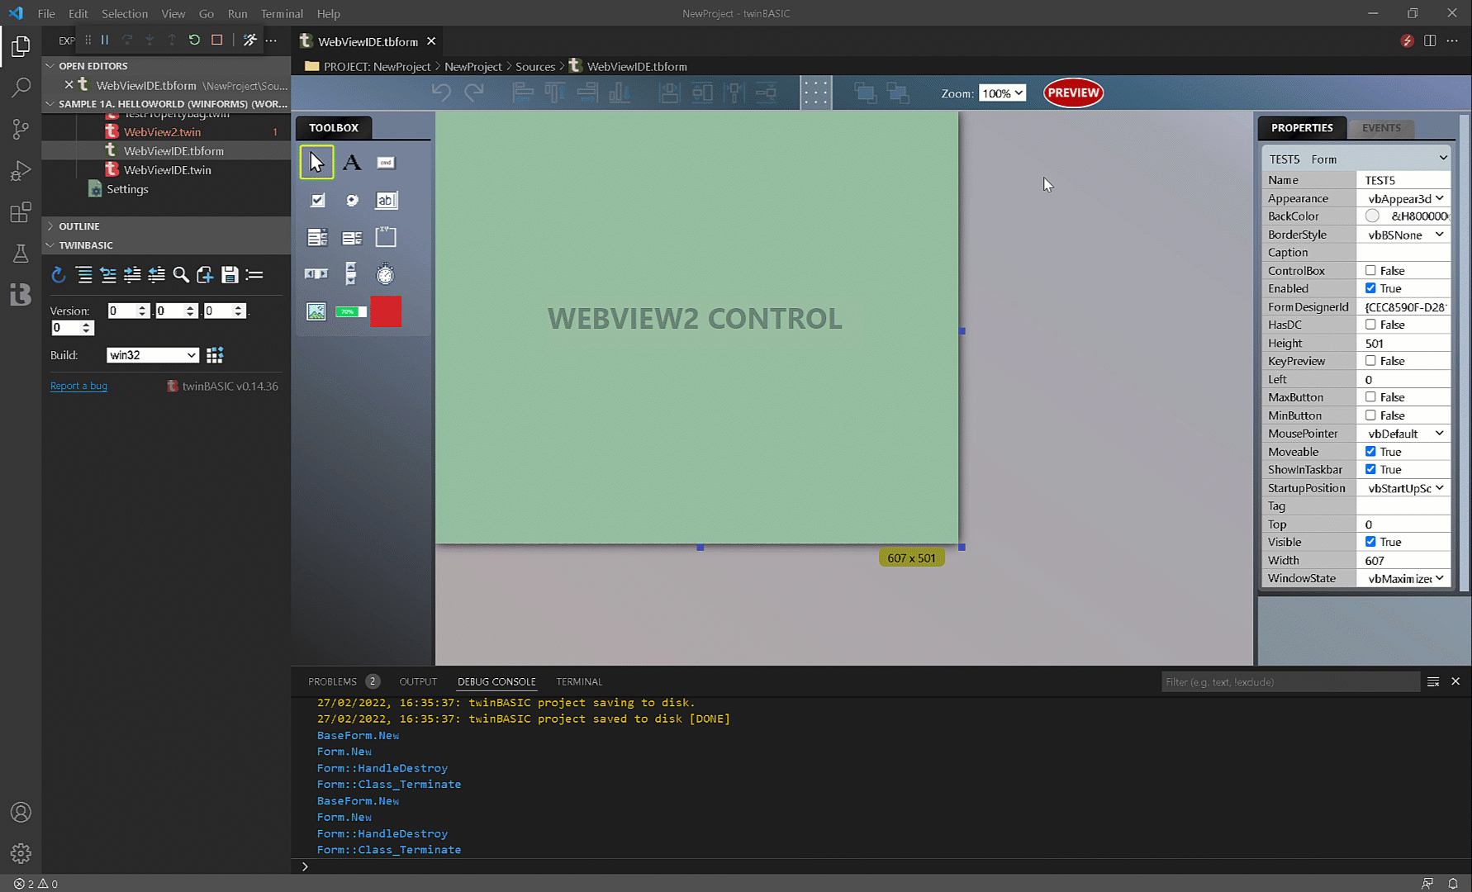Pick the TextBox control in the Toolbox
Viewport: 1472px width, 892px height.
pyautogui.click(x=386, y=200)
